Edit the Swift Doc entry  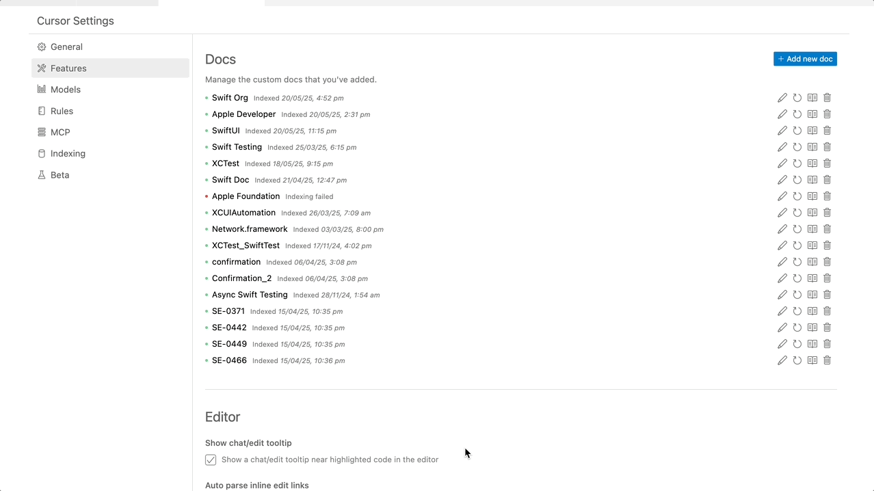(782, 180)
